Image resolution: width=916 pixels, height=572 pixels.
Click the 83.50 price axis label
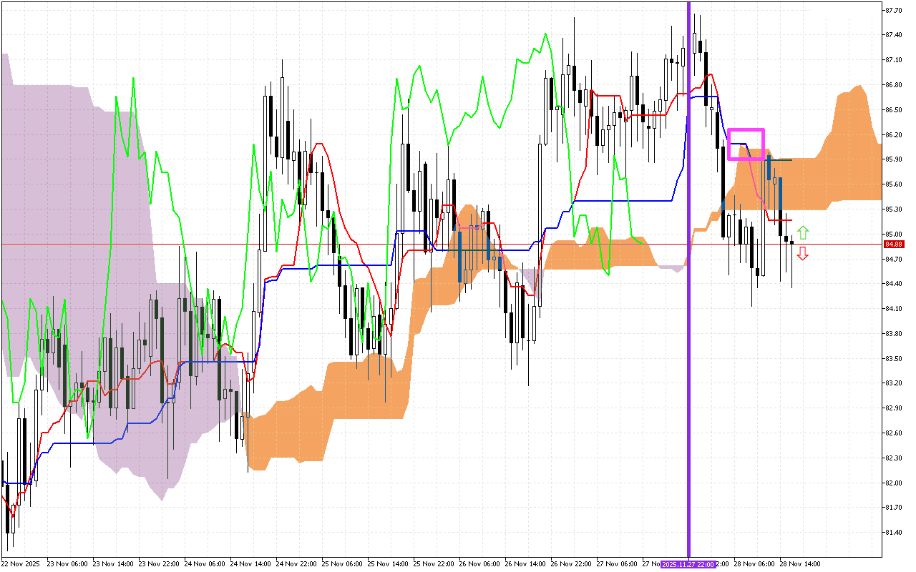(x=893, y=359)
